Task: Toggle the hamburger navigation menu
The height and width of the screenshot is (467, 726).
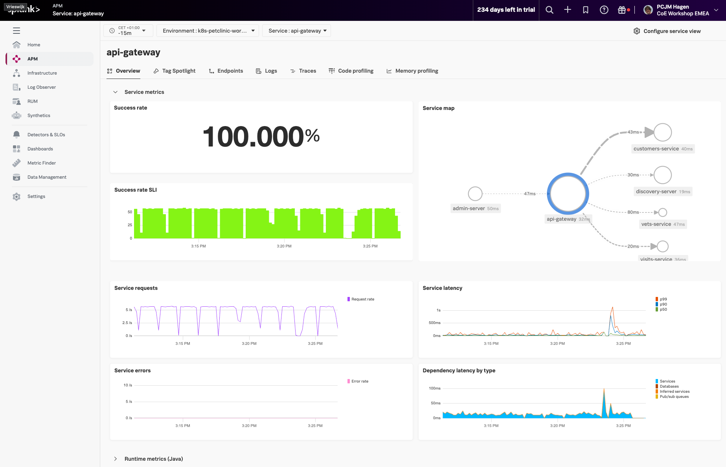Action: [x=17, y=31]
